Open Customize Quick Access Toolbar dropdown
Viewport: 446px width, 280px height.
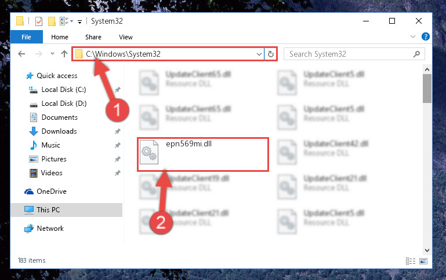pos(79,22)
